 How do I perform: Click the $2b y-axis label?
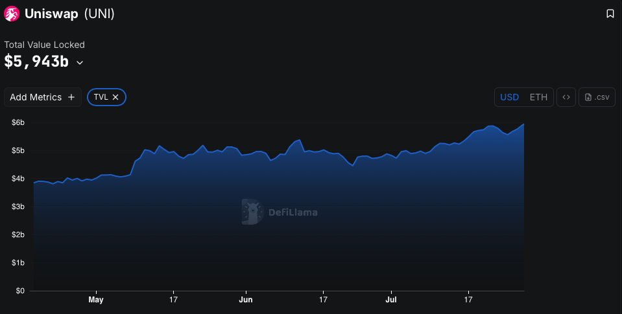18,235
